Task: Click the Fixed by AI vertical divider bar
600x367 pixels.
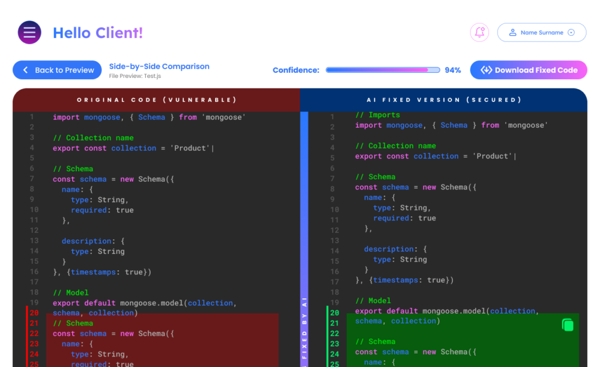Action: pos(304,239)
